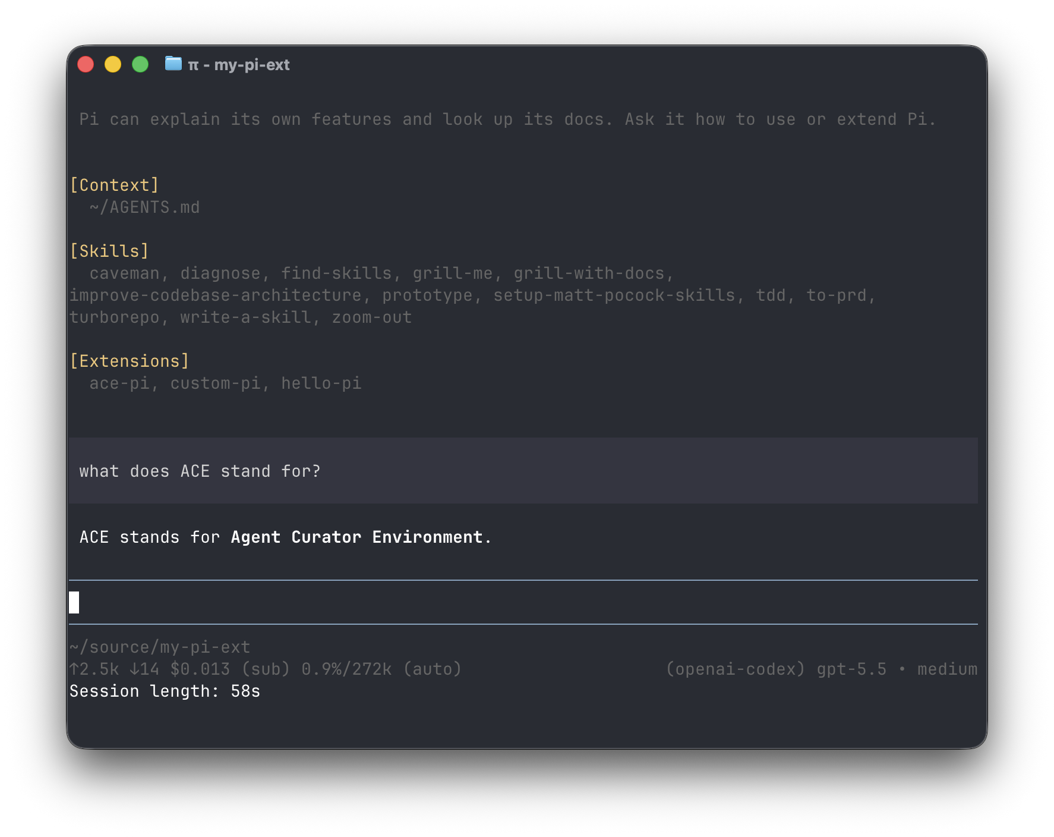Click the '(auto)' status entry
This screenshot has width=1054, height=837.
(x=433, y=669)
